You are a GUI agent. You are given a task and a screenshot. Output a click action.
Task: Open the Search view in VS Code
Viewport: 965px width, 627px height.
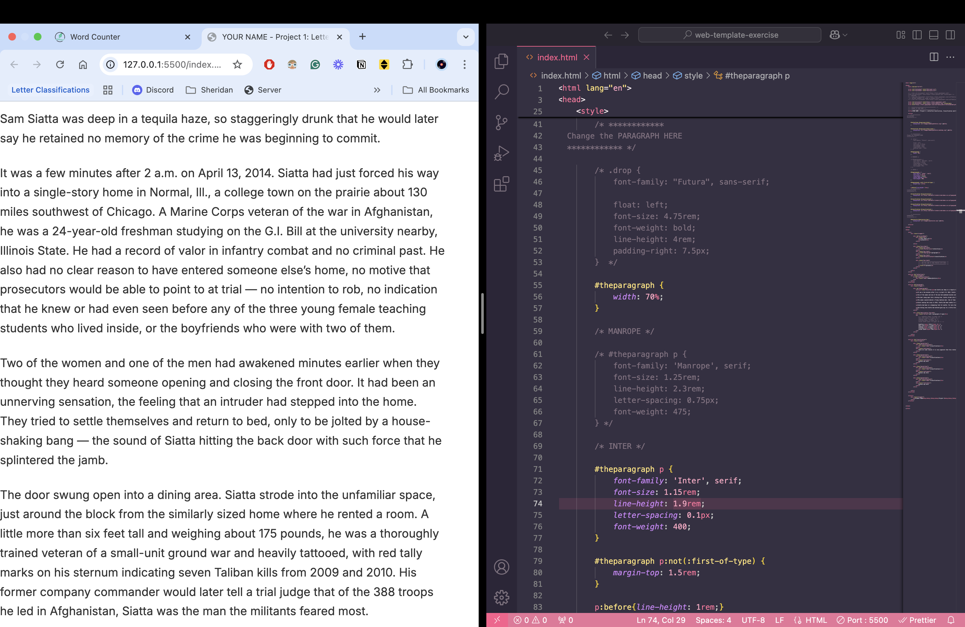pos(502,91)
